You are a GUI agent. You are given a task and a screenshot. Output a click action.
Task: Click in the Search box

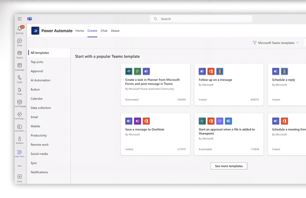click(201, 19)
